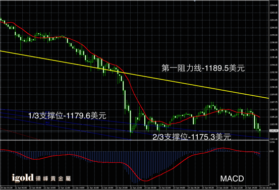Click the 1185.20 price axis label
This screenshot has height=190, width=279.
(x=273, y=117)
